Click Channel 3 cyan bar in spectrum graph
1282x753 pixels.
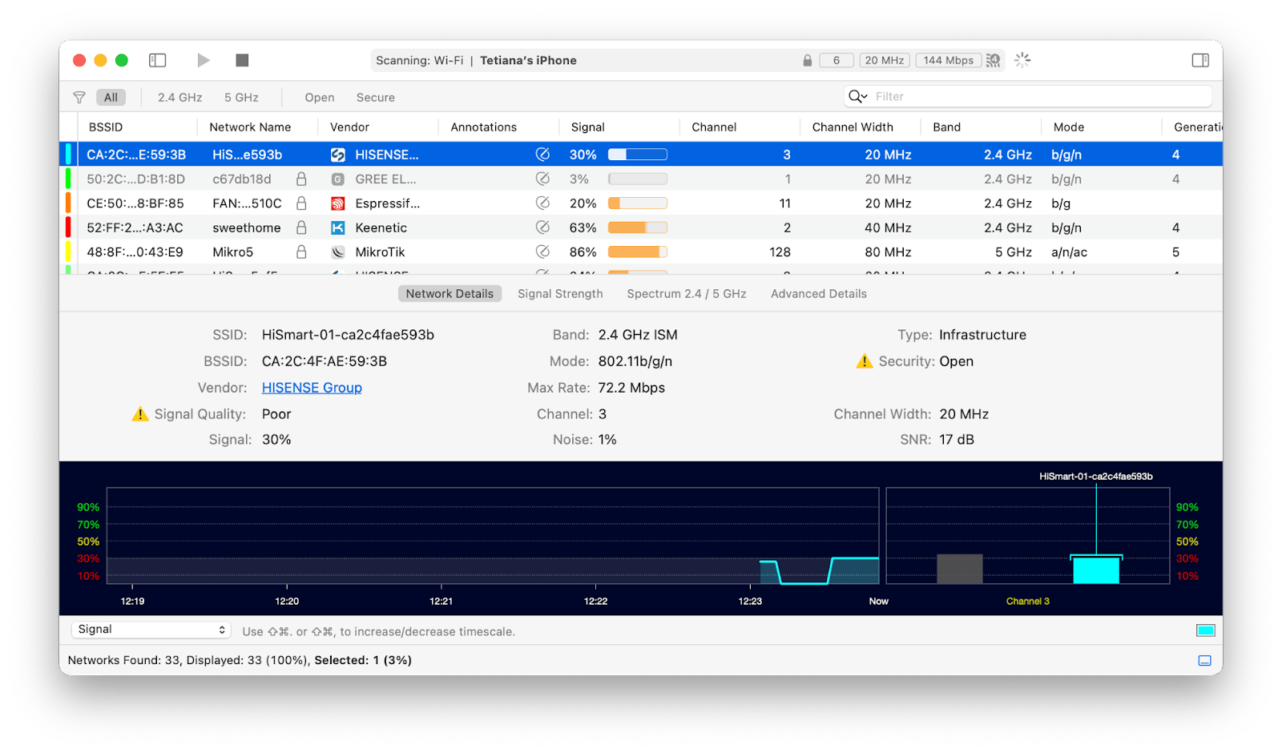point(1096,570)
